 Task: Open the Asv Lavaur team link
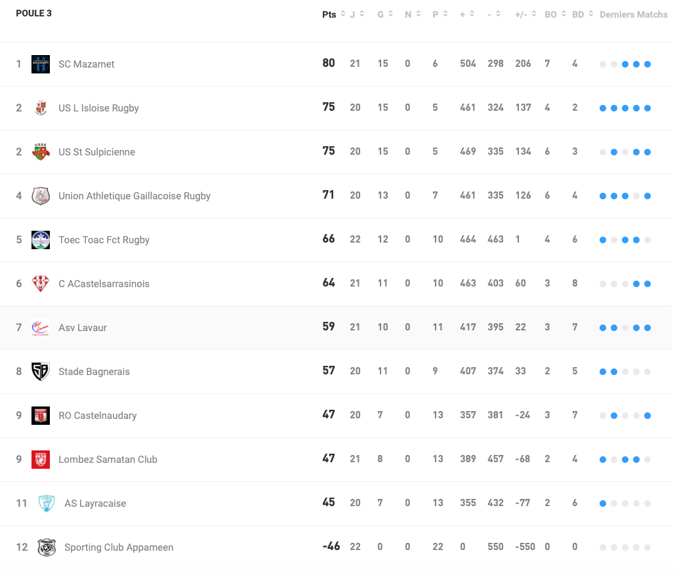83,328
